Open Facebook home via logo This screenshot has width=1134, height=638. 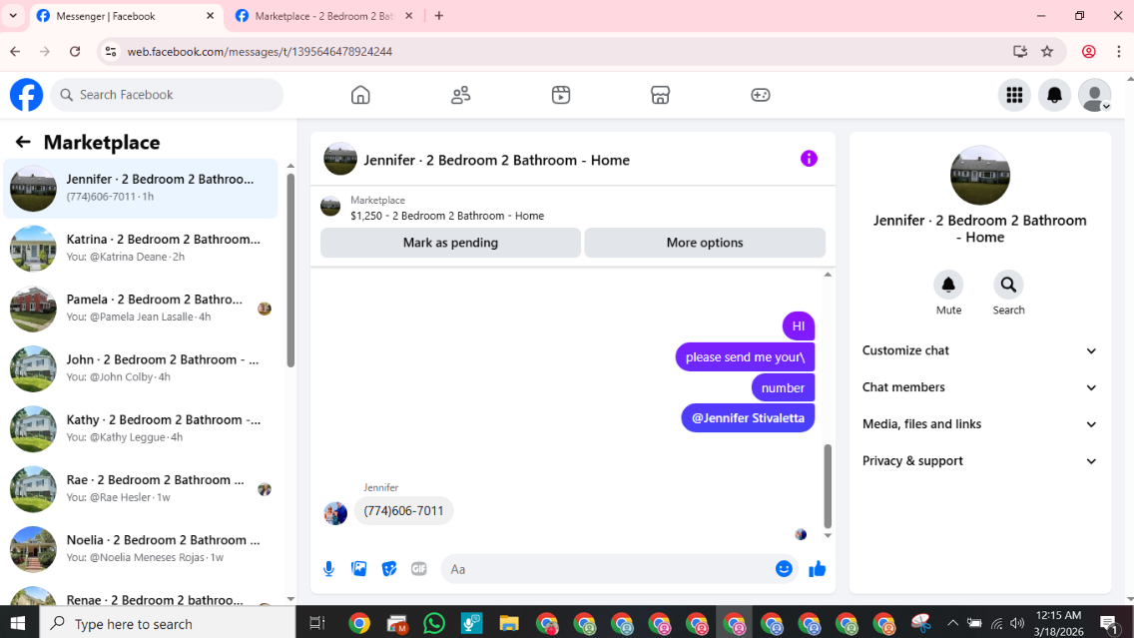tap(26, 95)
